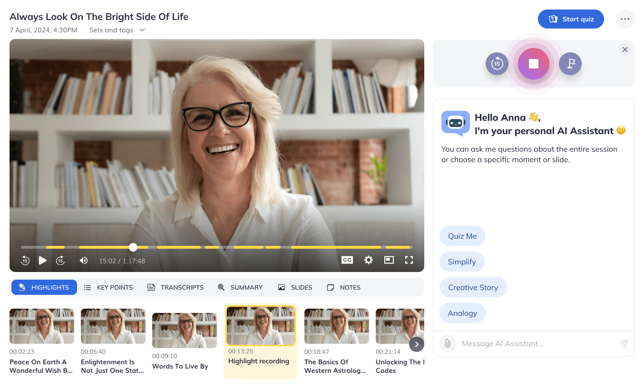
Task: Click the session title Always Look On...
Action: [99, 17]
